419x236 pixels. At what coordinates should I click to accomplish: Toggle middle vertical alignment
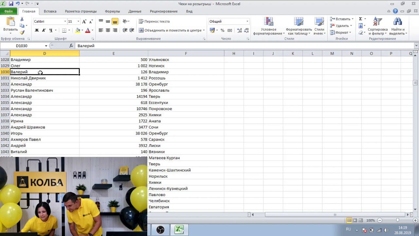click(108, 22)
